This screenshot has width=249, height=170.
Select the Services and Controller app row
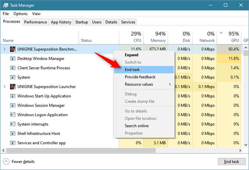pos(121,143)
